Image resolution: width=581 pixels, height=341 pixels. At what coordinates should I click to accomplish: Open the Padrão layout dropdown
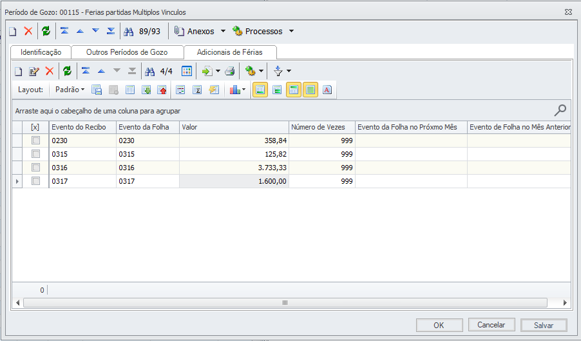[70, 90]
